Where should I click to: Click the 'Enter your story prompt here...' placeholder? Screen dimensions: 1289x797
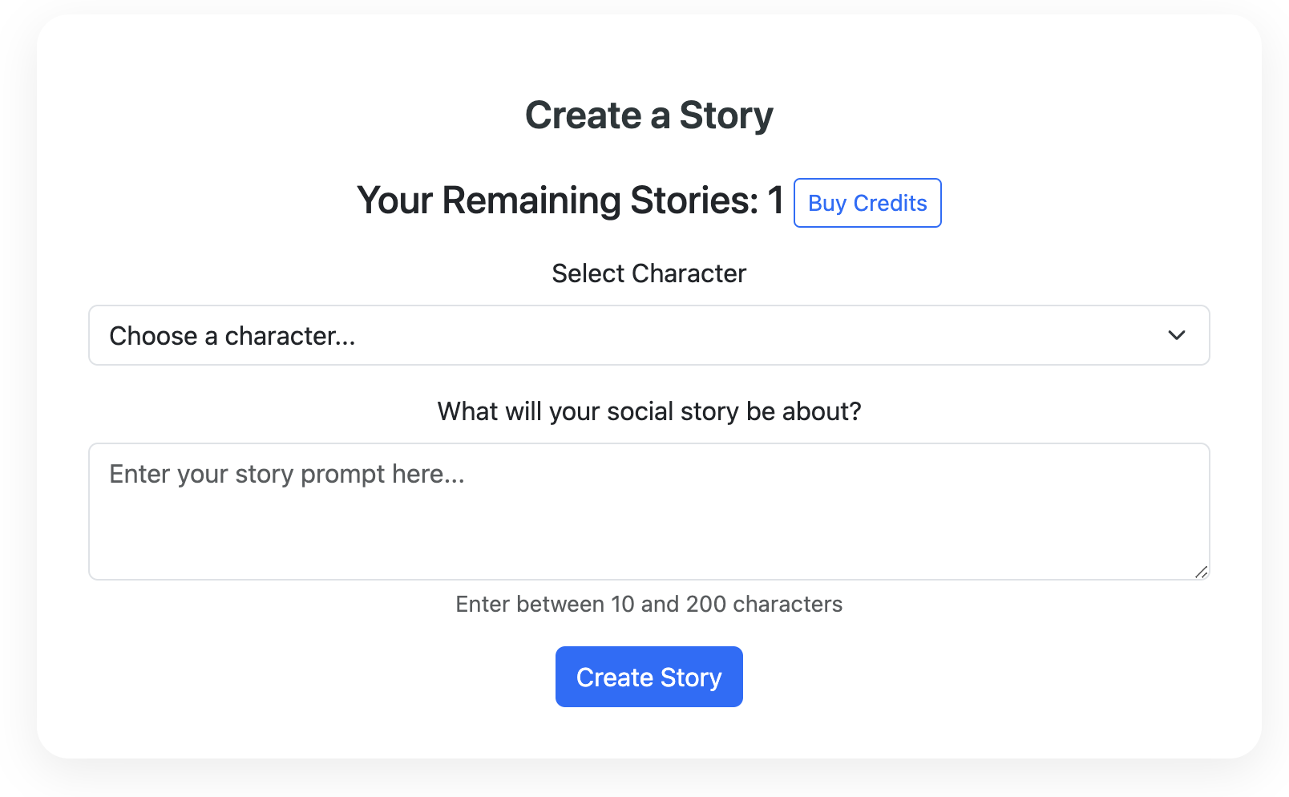pyautogui.click(x=287, y=474)
